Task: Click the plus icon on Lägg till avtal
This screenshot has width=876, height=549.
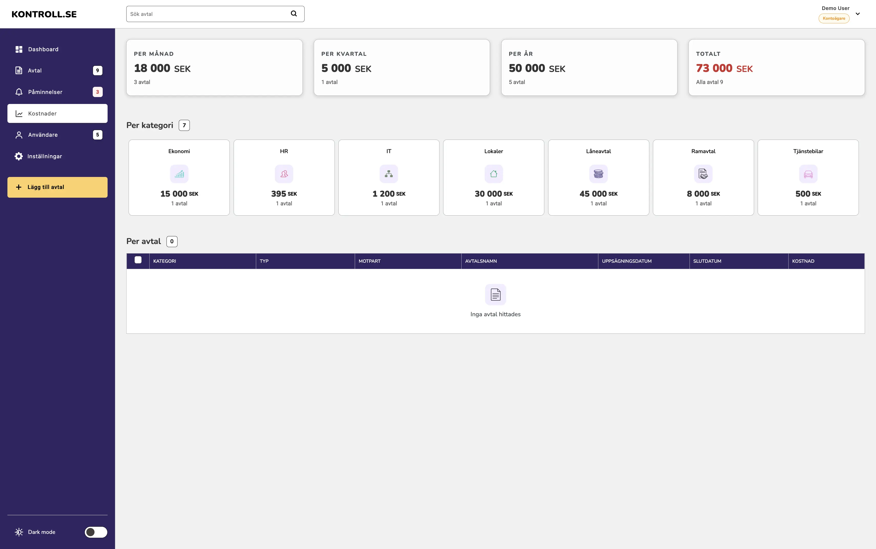Action: [18, 187]
